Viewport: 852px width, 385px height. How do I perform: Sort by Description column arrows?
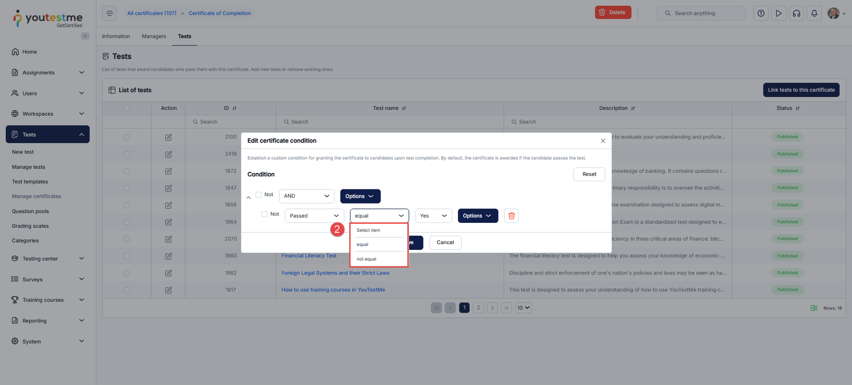633,108
